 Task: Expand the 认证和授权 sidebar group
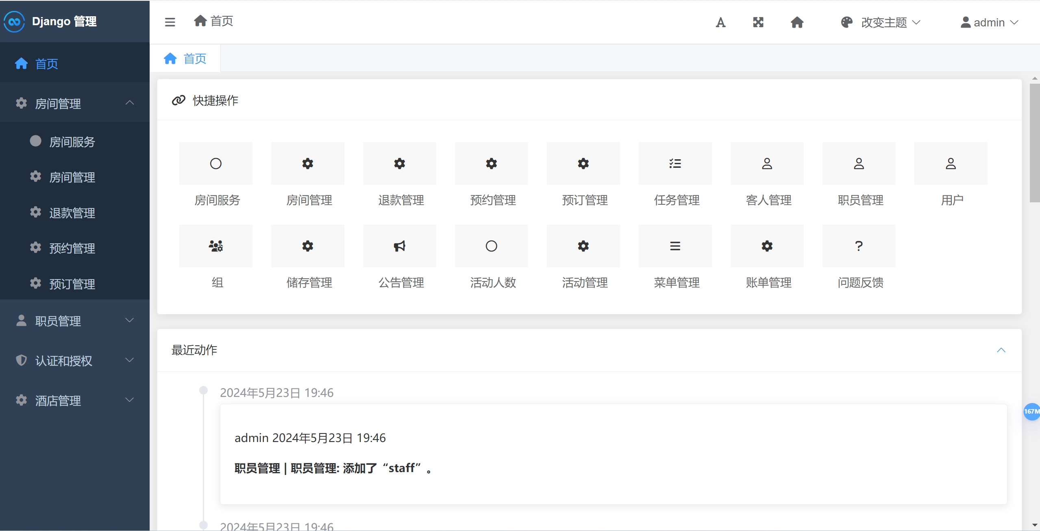coord(75,361)
